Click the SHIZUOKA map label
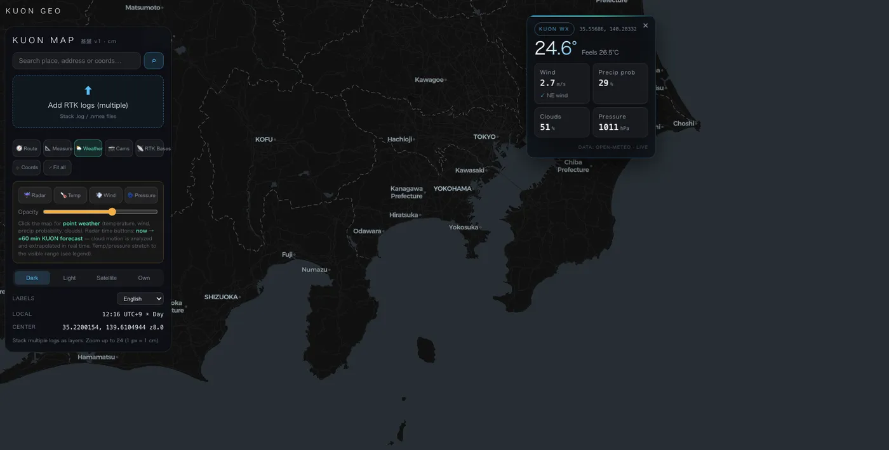 [x=221, y=297]
